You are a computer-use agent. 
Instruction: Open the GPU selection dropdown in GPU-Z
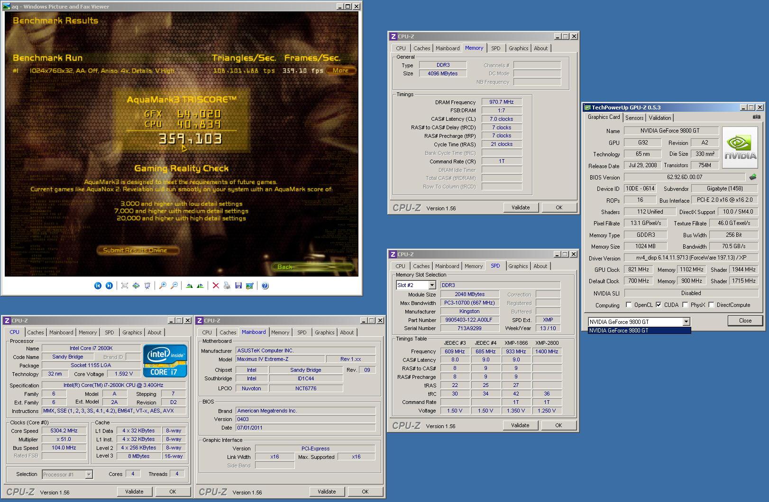686,322
